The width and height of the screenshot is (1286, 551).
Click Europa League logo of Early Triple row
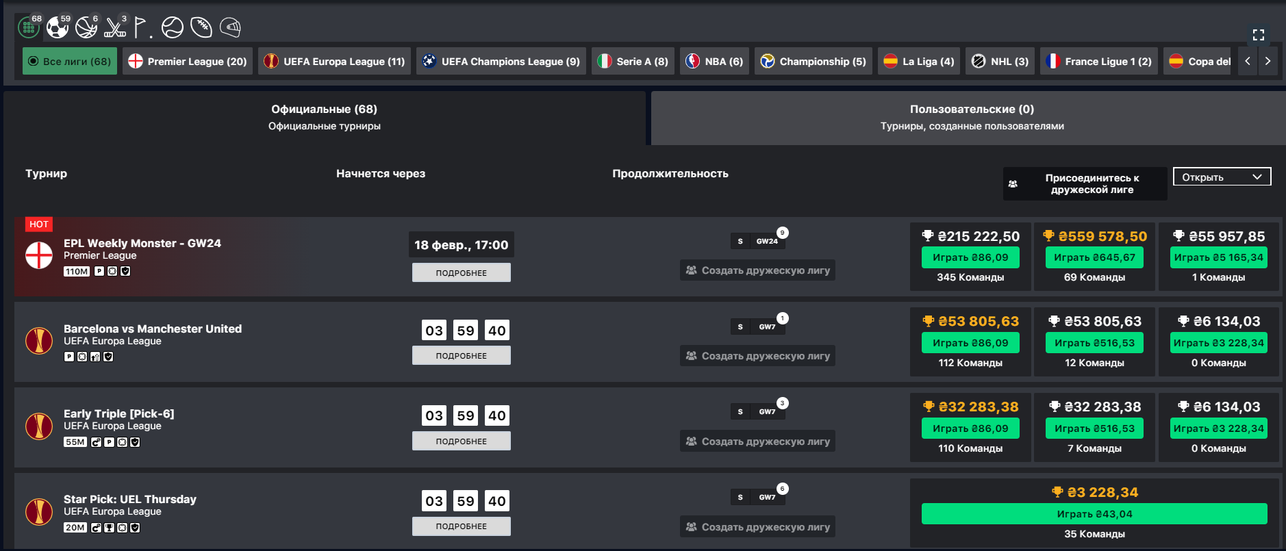(39, 426)
